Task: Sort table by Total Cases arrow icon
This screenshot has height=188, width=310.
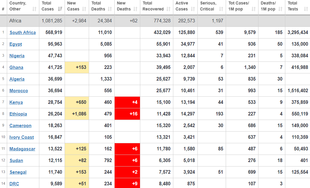Action: (x=60, y=9)
